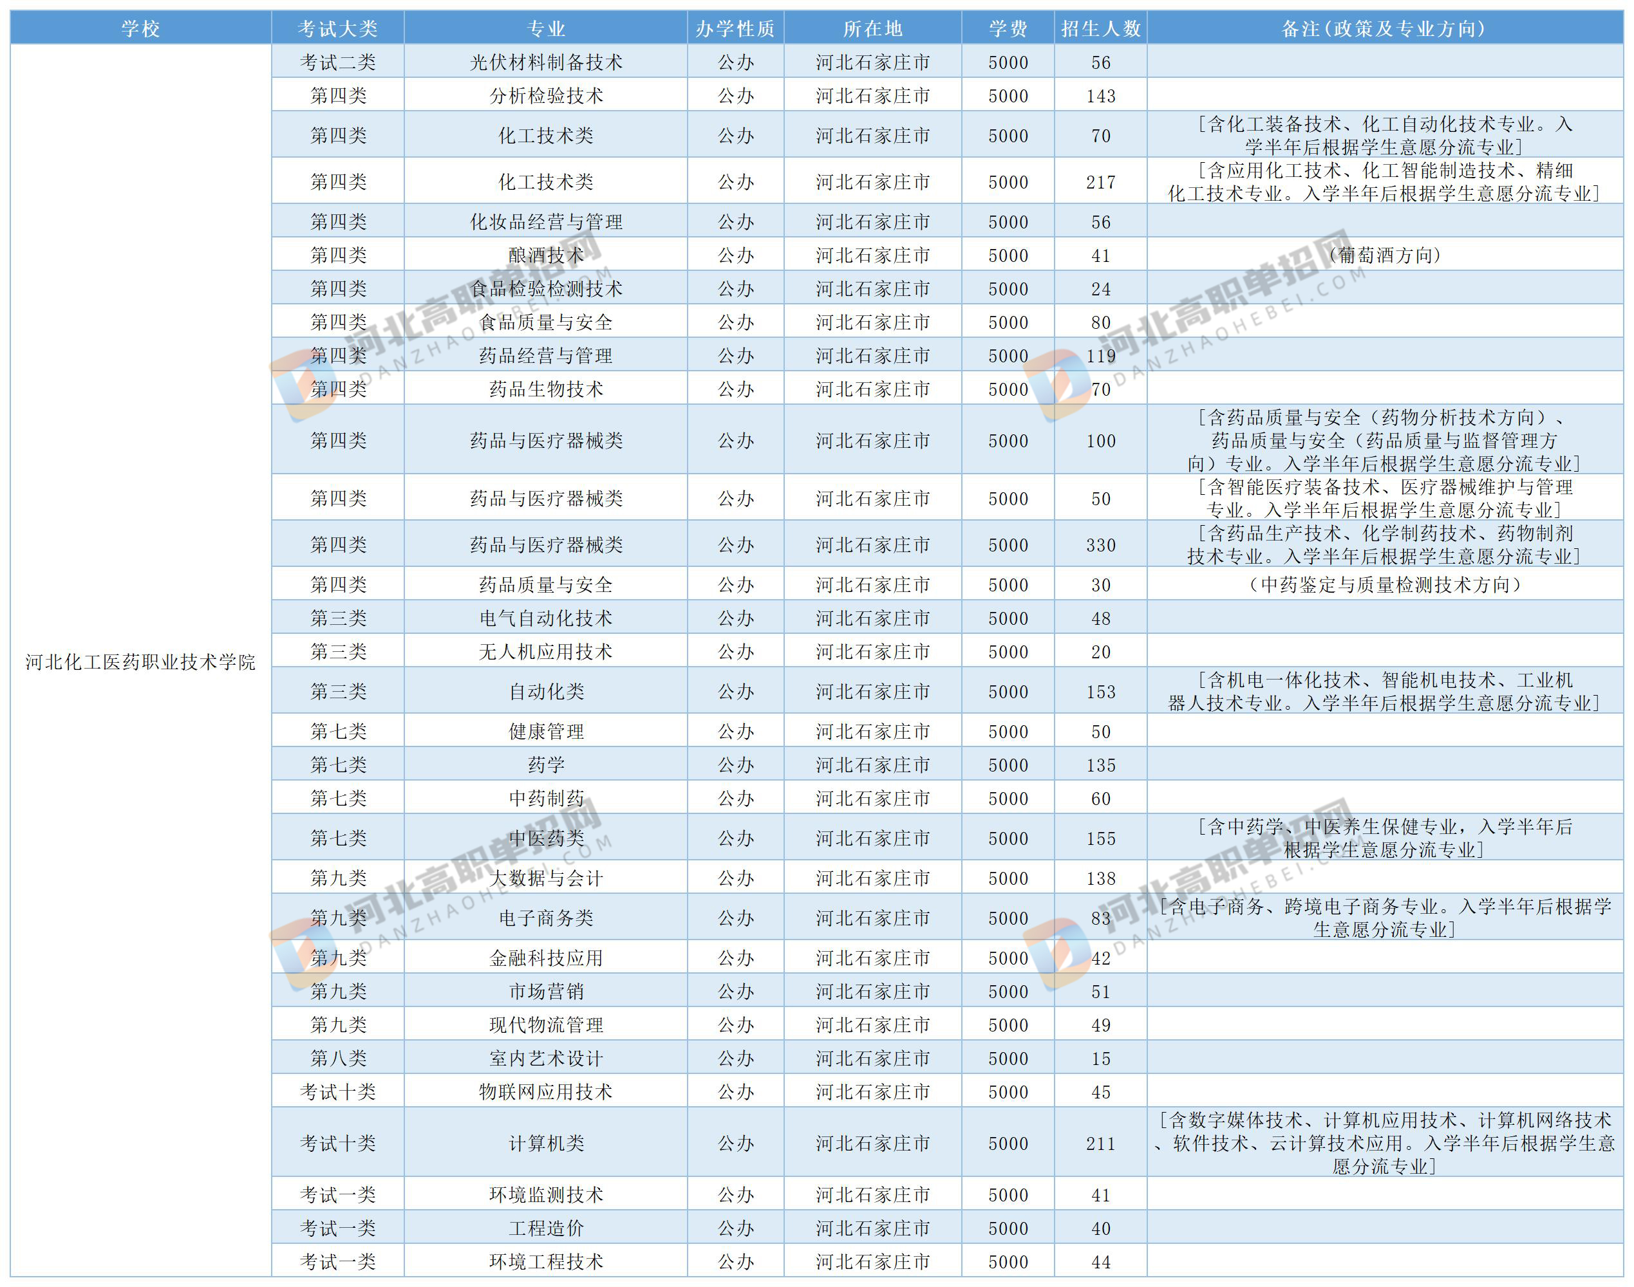This screenshot has width=1634, height=1287.
Task: Click the remark mentioning 跨境电子商务
Action: (1385, 917)
